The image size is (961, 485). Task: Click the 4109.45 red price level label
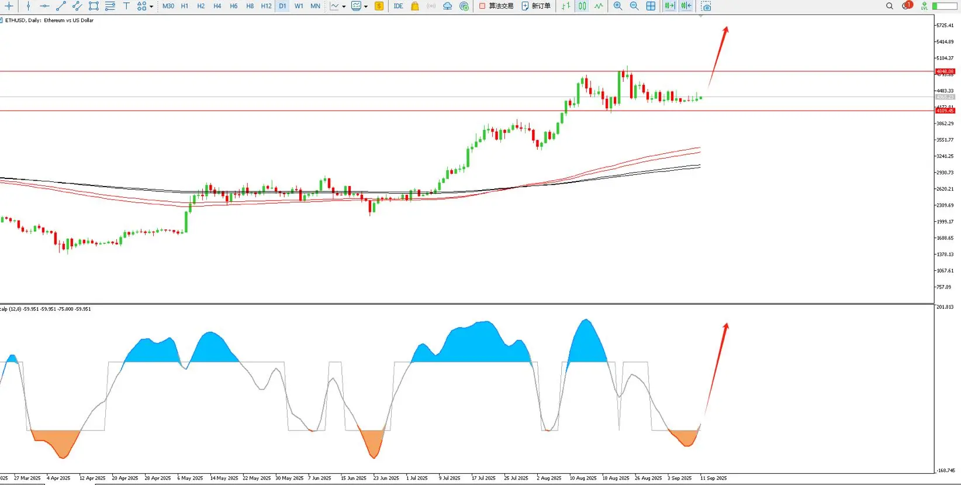click(945, 111)
